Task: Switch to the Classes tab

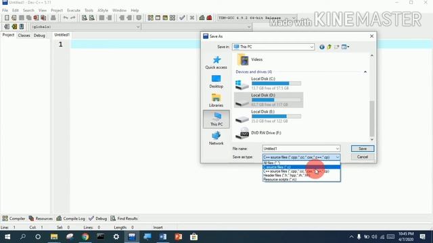Action: (24, 35)
